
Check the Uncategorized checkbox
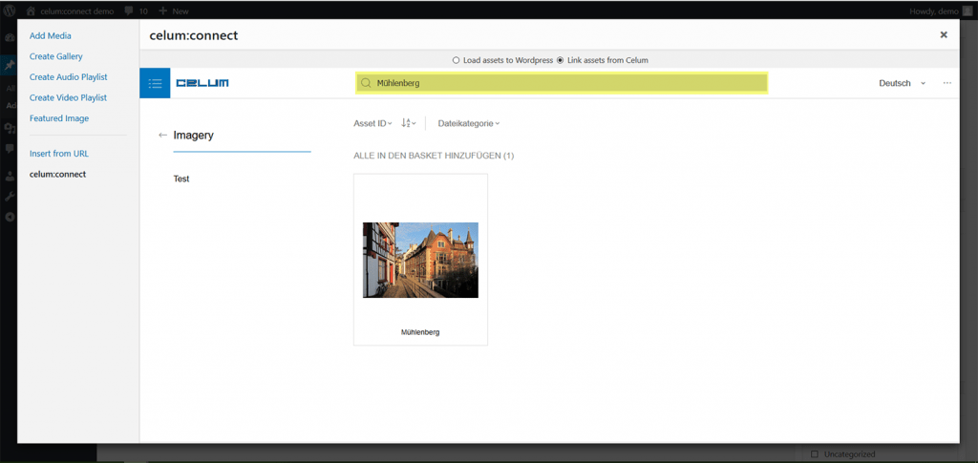pyautogui.click(x=814, y=454)
